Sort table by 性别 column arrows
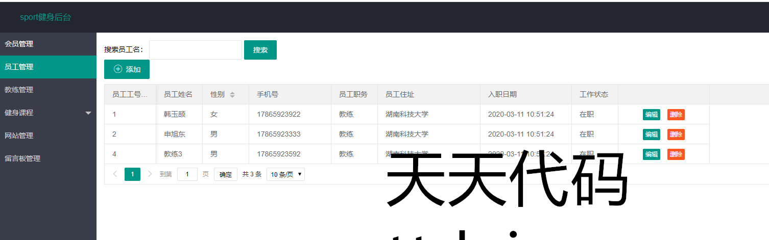Viewport: 769px width, 240px height. click(232, 95)
